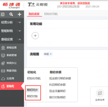This screenshot has height=107, width=108.
Task: Collapse the 基础设置 section chevron
Action: [x=20, y=39]
